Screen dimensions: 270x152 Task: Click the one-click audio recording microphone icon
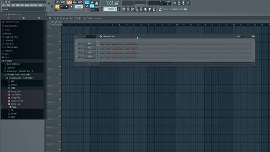pos(183,3)
